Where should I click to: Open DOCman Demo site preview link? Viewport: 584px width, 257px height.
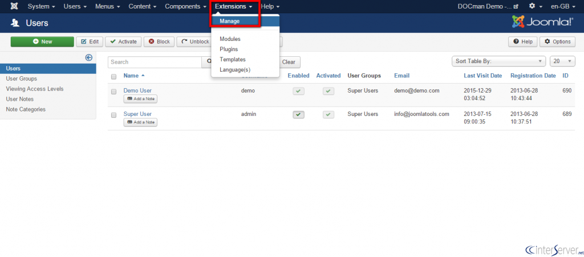tap(488, 6)
